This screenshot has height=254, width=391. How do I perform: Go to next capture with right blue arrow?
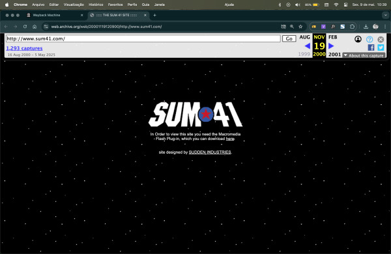pos(331,46)
